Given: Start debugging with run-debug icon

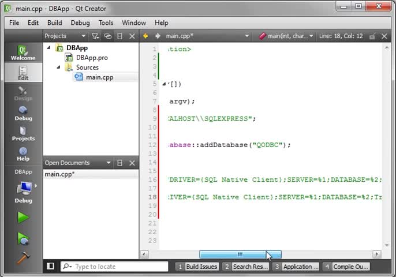Looking at the screenshot, I should click(x=23, y=238).
